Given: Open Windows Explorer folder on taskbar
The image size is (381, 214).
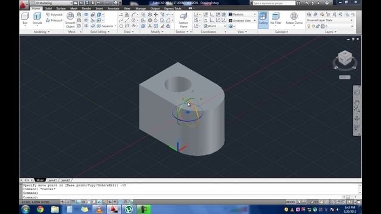Looking at the screenshot, I should coord(55,209).
